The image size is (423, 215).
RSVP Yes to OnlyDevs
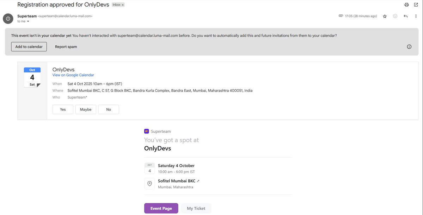pos(63,109)
